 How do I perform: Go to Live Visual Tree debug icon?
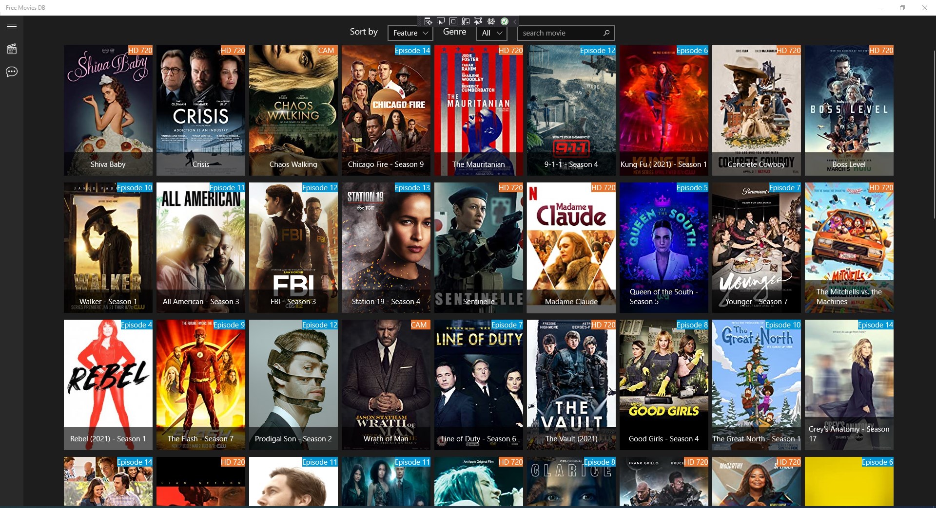(x=428, y=21)
